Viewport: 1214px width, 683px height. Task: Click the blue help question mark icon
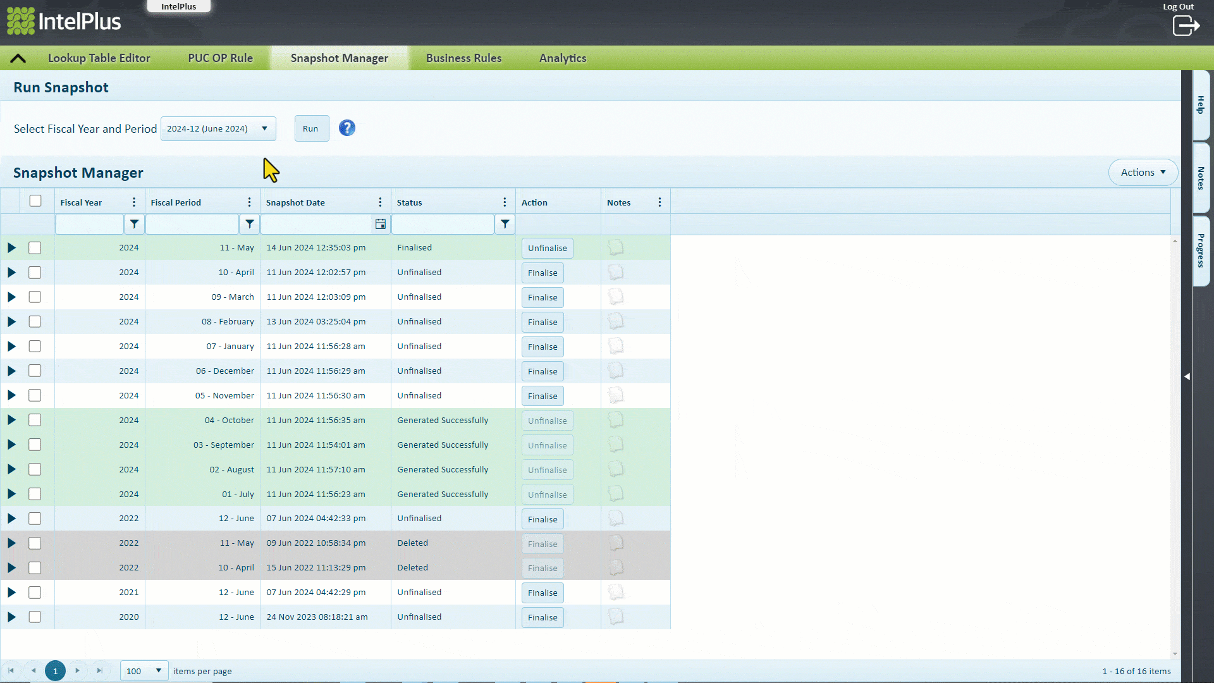tap(346, 128)
